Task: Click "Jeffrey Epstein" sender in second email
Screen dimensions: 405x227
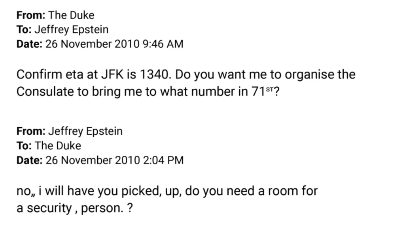Action: [x=85, y=131]
